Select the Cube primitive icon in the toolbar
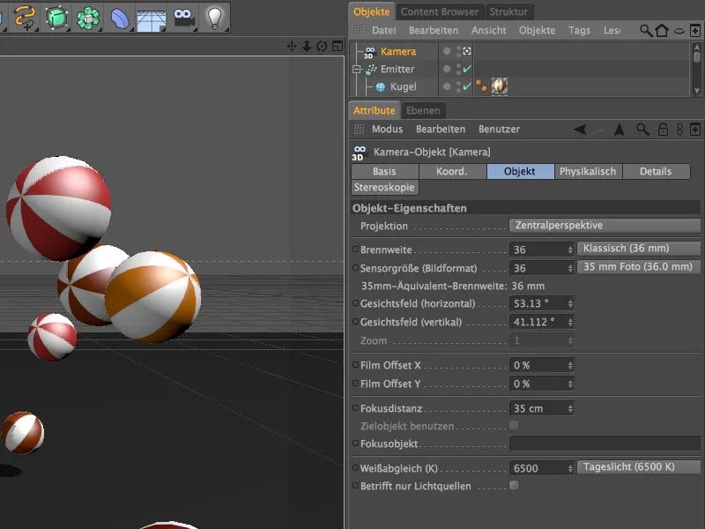The height and width of the screenshot is (529, 705). (57, 16)
